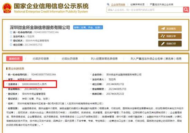Click the 住所 address line
This screenshot has height=133, width=190.
pyautogui.click(x=60, y=103)
